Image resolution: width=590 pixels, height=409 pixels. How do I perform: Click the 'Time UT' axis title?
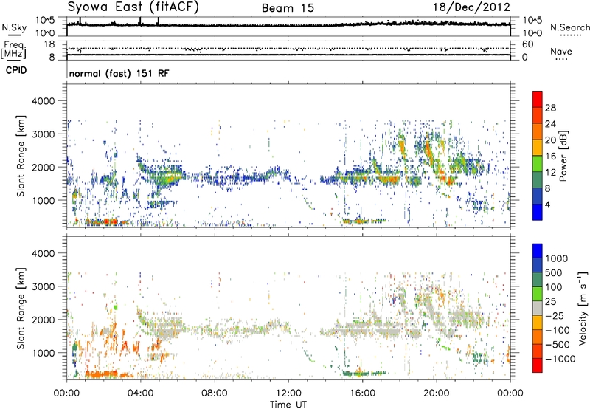coord(288,405)
